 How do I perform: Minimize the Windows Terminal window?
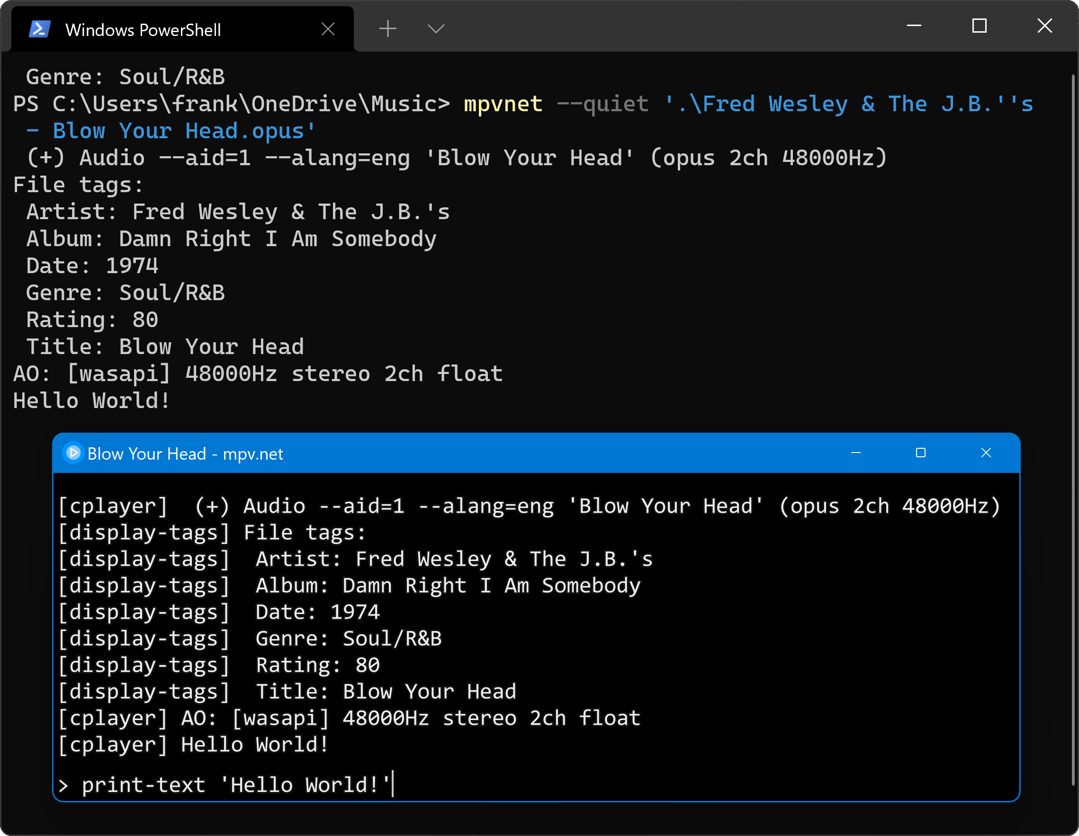point(914,26)
